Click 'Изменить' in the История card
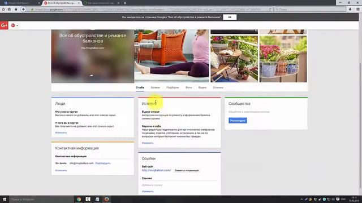 [x=148, y=143]
